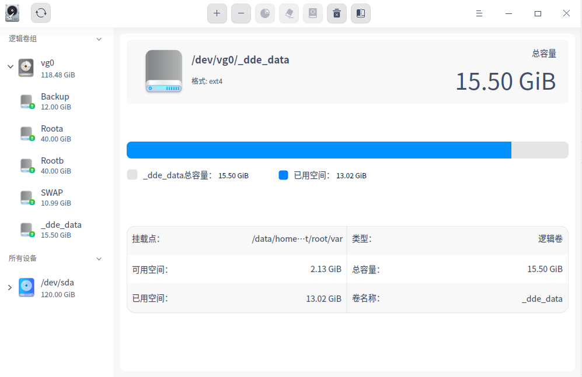The height and width of the screenshot is (377, 582).
Task: Click the SWAP volume disk icon
Action: (x=27, y=198)
